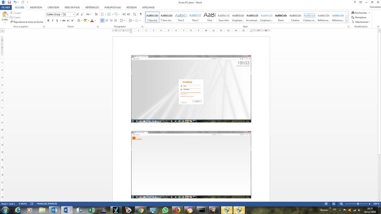Viewport: 381px width, 214px height.
Task: Increase font size with the grow icon
Action: [78, 14]
